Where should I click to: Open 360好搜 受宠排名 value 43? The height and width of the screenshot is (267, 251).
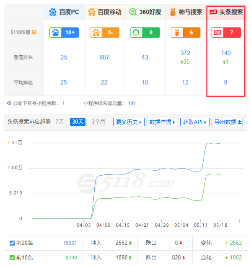(145, 57)
